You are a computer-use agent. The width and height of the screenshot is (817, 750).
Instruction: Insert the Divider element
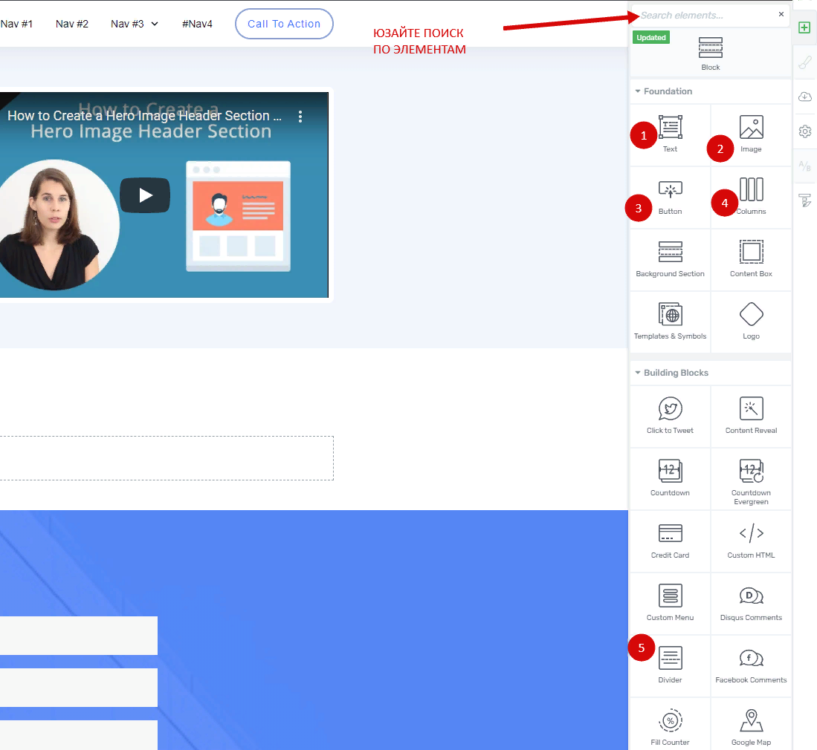[670, 666]
